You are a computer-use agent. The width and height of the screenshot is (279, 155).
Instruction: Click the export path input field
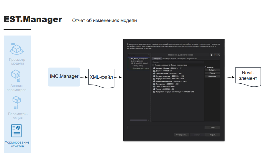(x=166, y=127)
